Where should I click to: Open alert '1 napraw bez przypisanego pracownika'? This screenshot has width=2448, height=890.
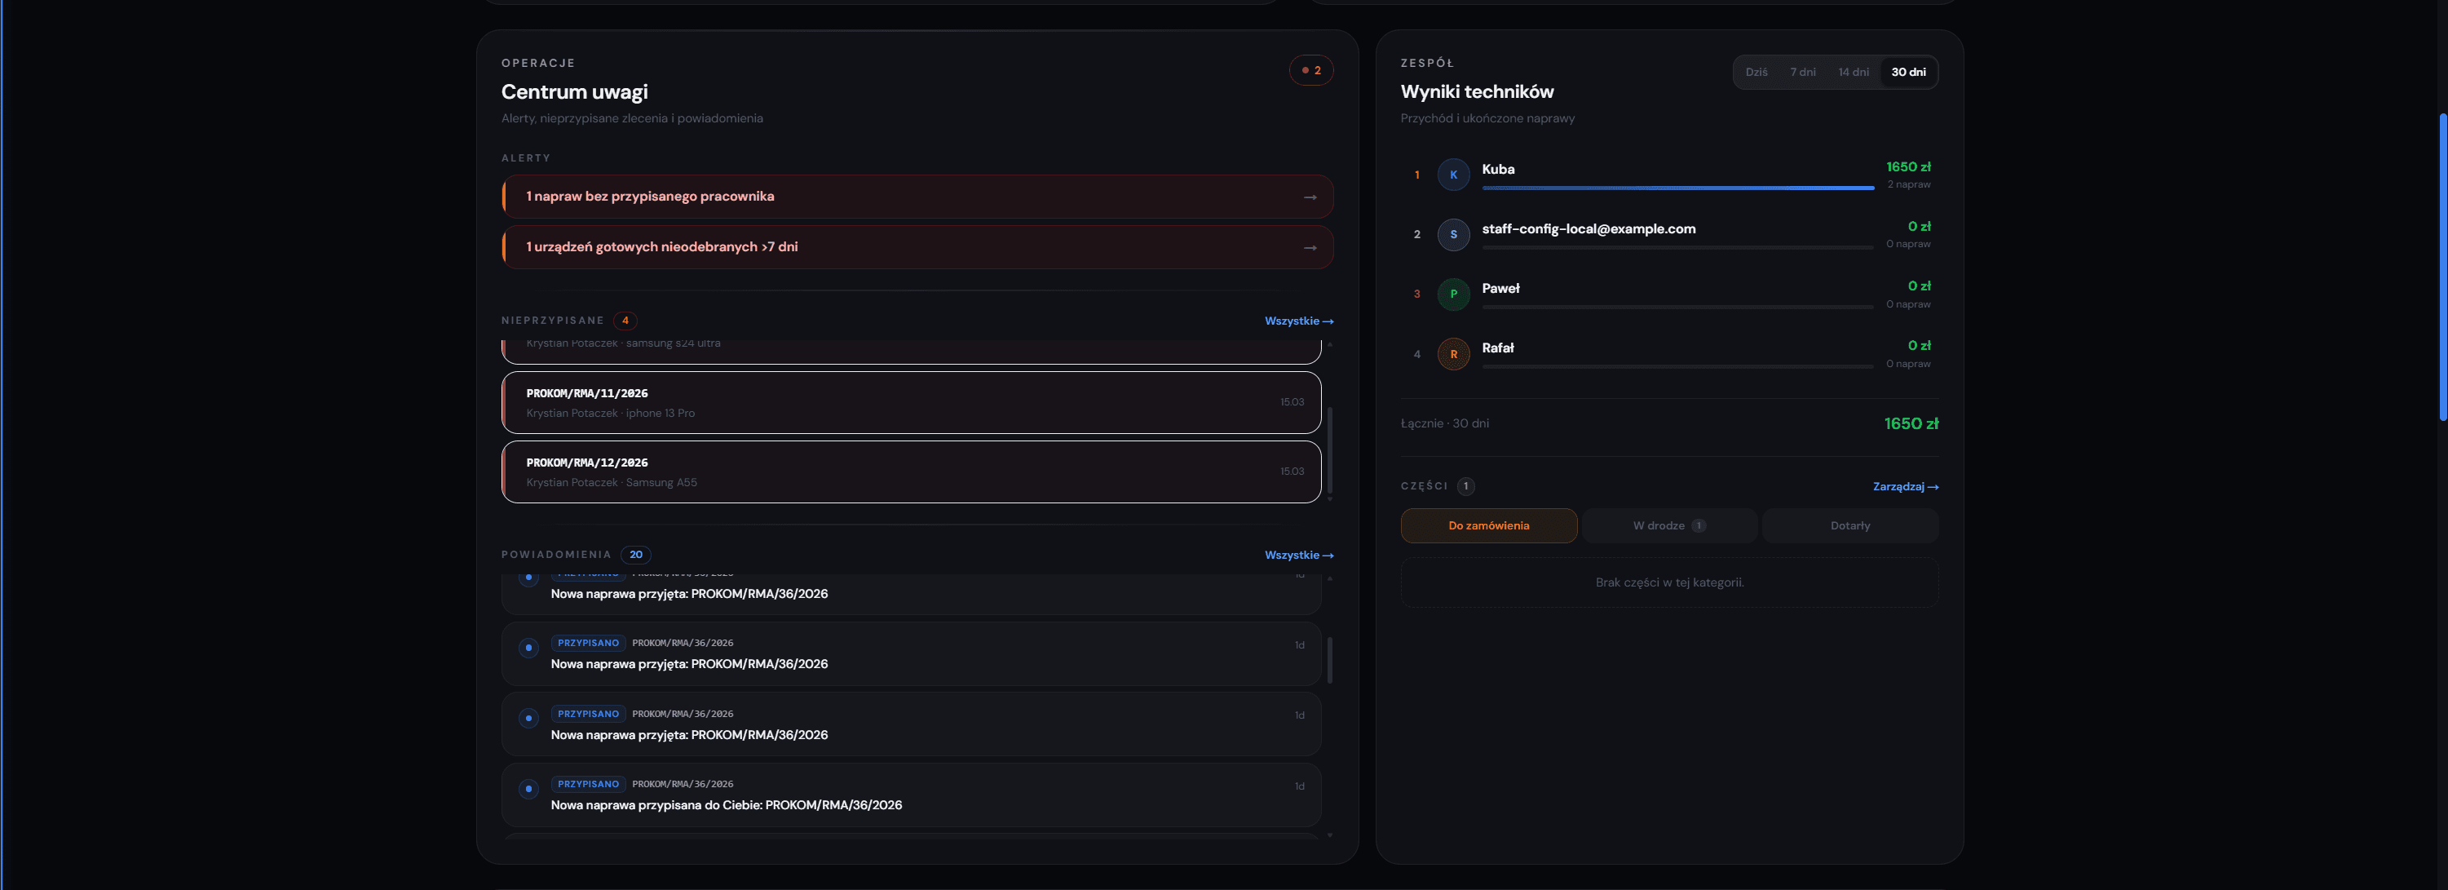tap(917, 197)
